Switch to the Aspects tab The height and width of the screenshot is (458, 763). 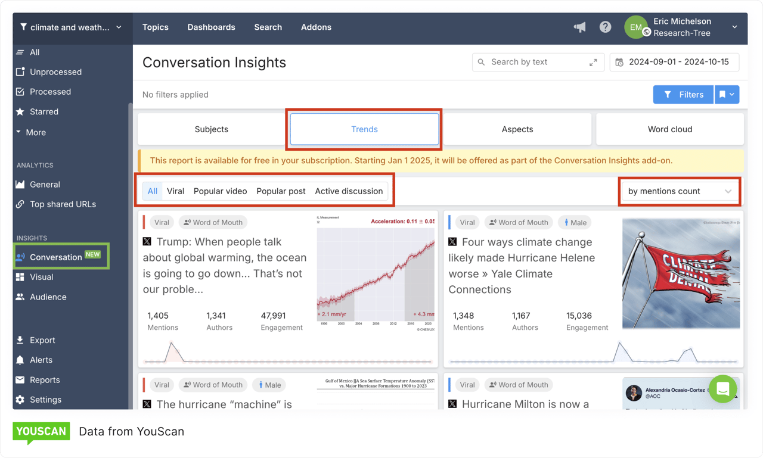click(517, 129)
